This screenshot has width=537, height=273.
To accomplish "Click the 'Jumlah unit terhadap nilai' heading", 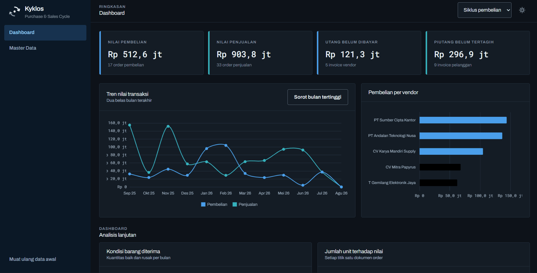I will click(x=354, y=251).
